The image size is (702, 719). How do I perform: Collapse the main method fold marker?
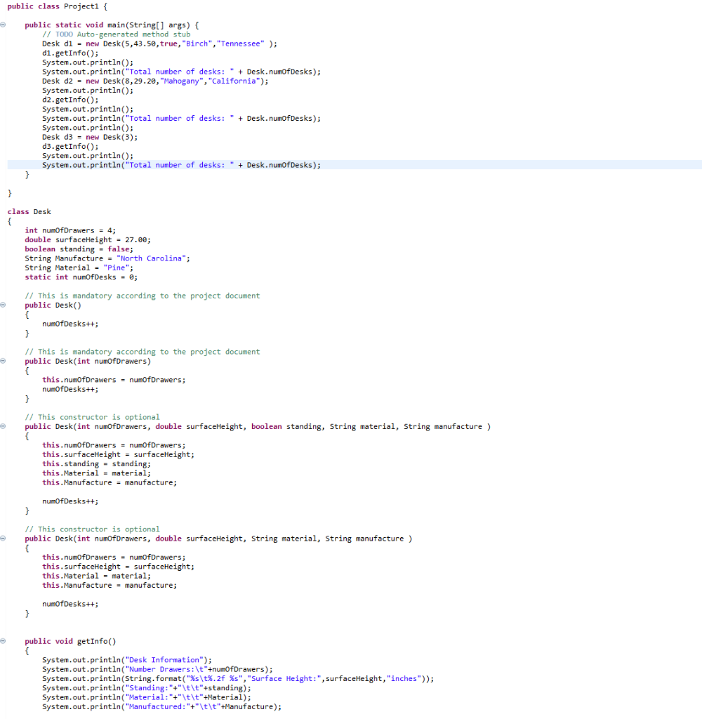(x=4, y=25)
